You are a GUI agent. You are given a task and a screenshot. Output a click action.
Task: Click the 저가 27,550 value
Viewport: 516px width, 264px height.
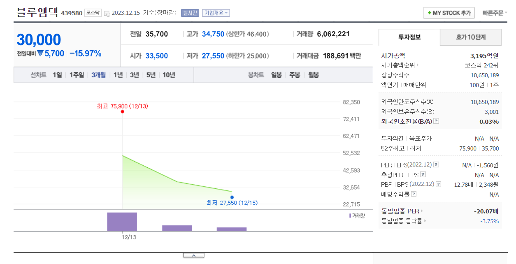pos(213,56)
